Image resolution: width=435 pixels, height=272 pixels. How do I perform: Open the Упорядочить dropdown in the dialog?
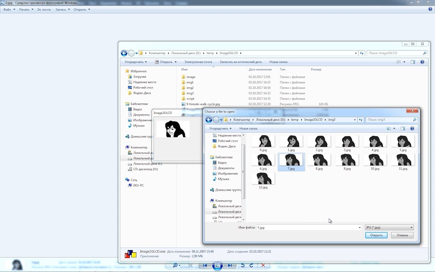(x=220, y=129)
